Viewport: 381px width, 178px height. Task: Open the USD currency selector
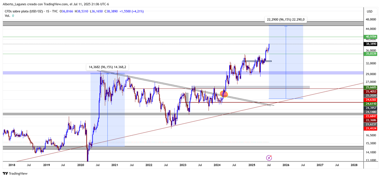[x=370, y=11]
